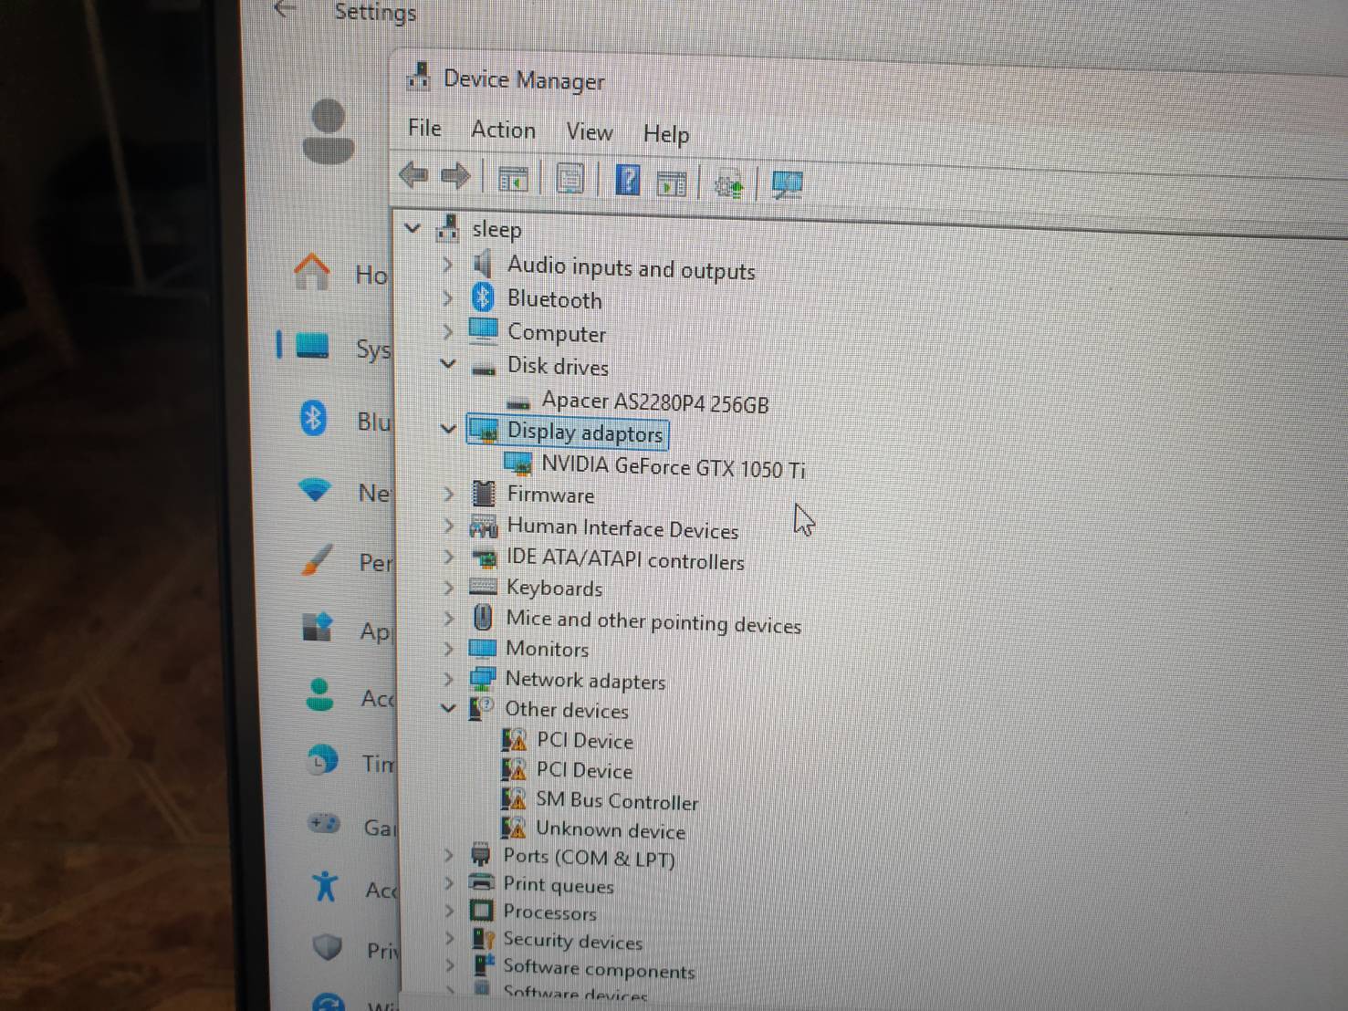Click the Properties toolbar icon

pos(570,178)
